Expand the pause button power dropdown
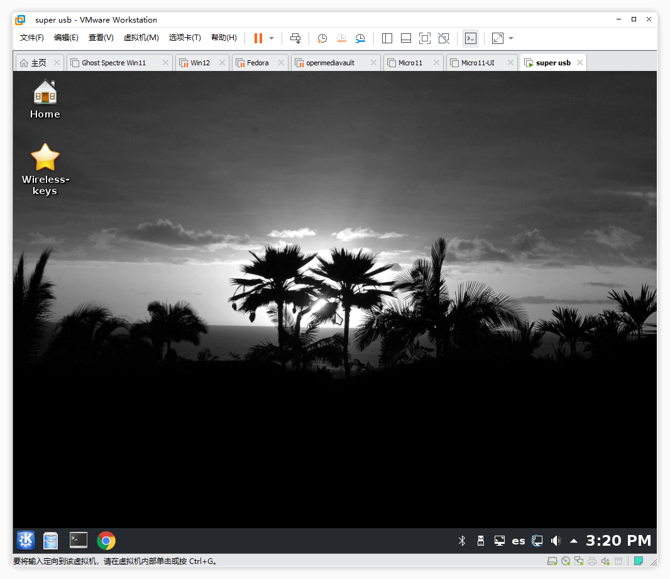 (272, 38)
